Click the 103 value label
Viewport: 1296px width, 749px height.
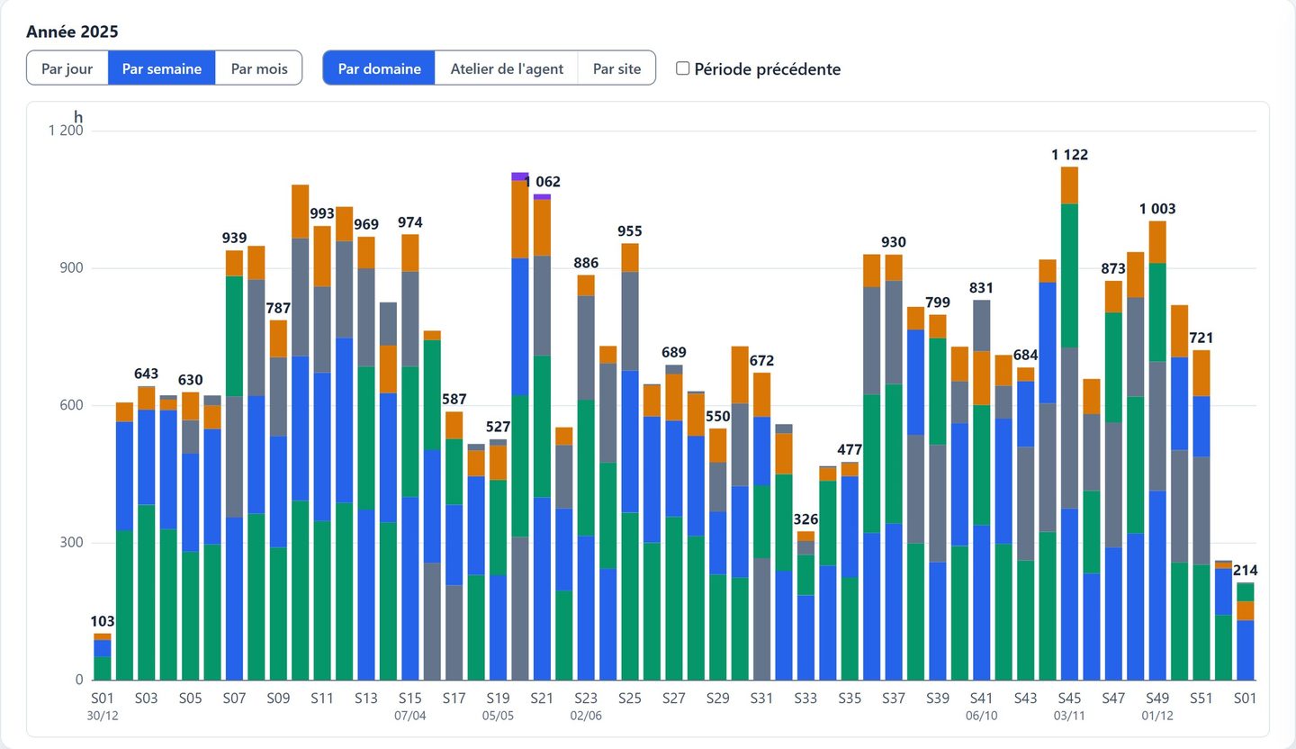(x=103, y=621)
